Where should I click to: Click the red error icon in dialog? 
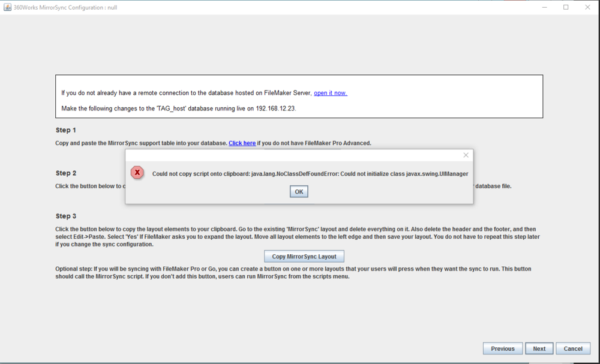[137, 173]
